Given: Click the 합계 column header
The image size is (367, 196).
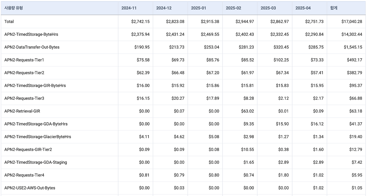Looking at the screenshot, I should coord(334,8).
